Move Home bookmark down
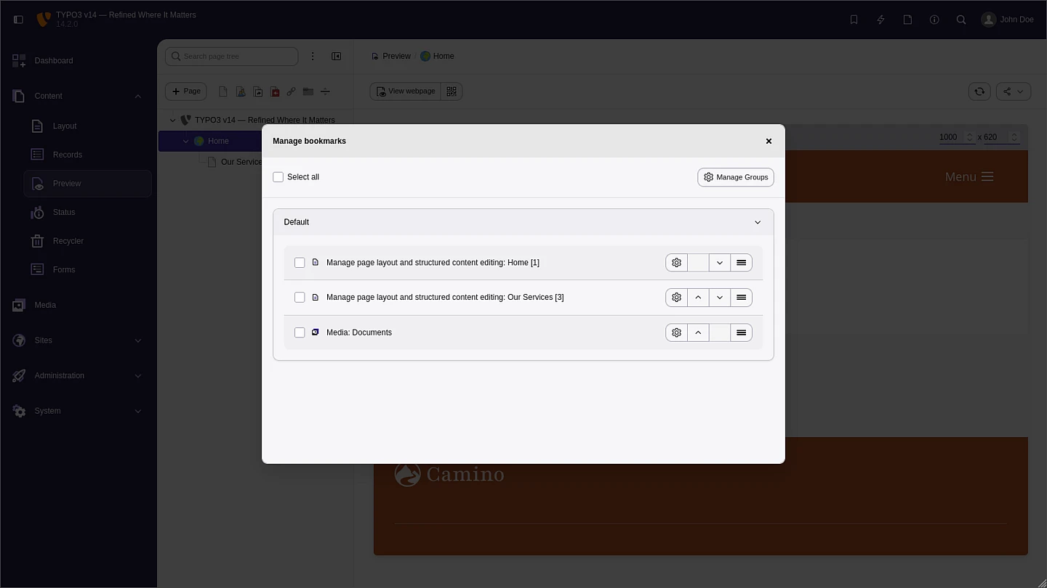1047x588 pixels. point(719,263)
